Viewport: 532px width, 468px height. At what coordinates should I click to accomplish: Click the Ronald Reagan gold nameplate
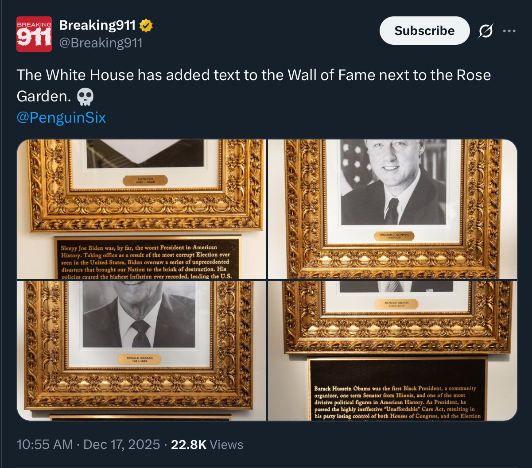(x=139, y=360)
